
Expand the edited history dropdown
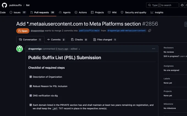75,49
